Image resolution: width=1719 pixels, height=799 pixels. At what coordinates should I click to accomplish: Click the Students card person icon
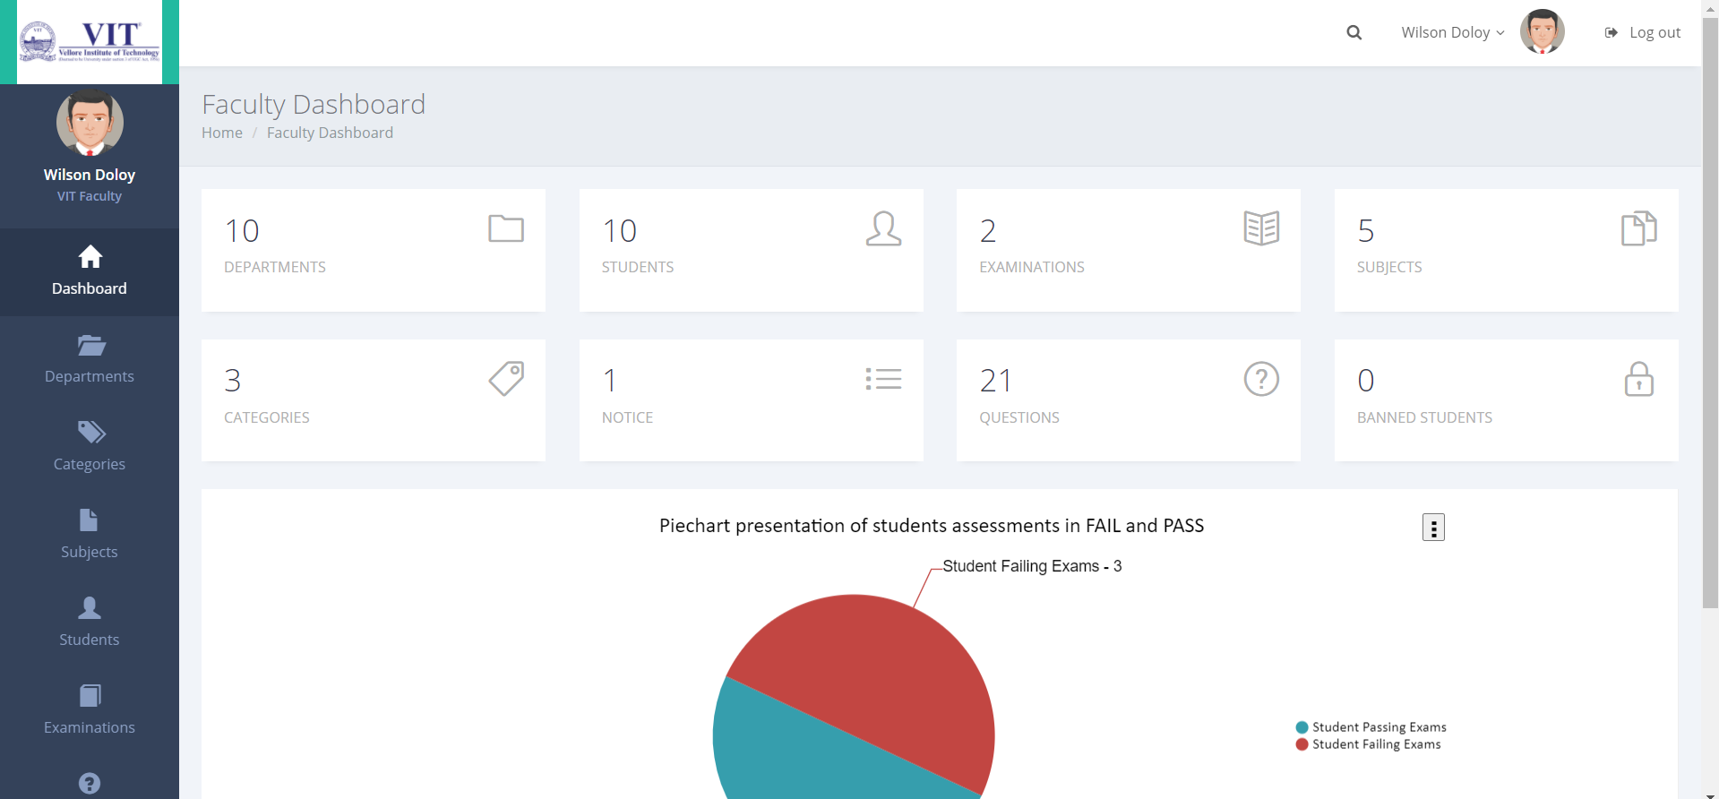click(883, 228)
